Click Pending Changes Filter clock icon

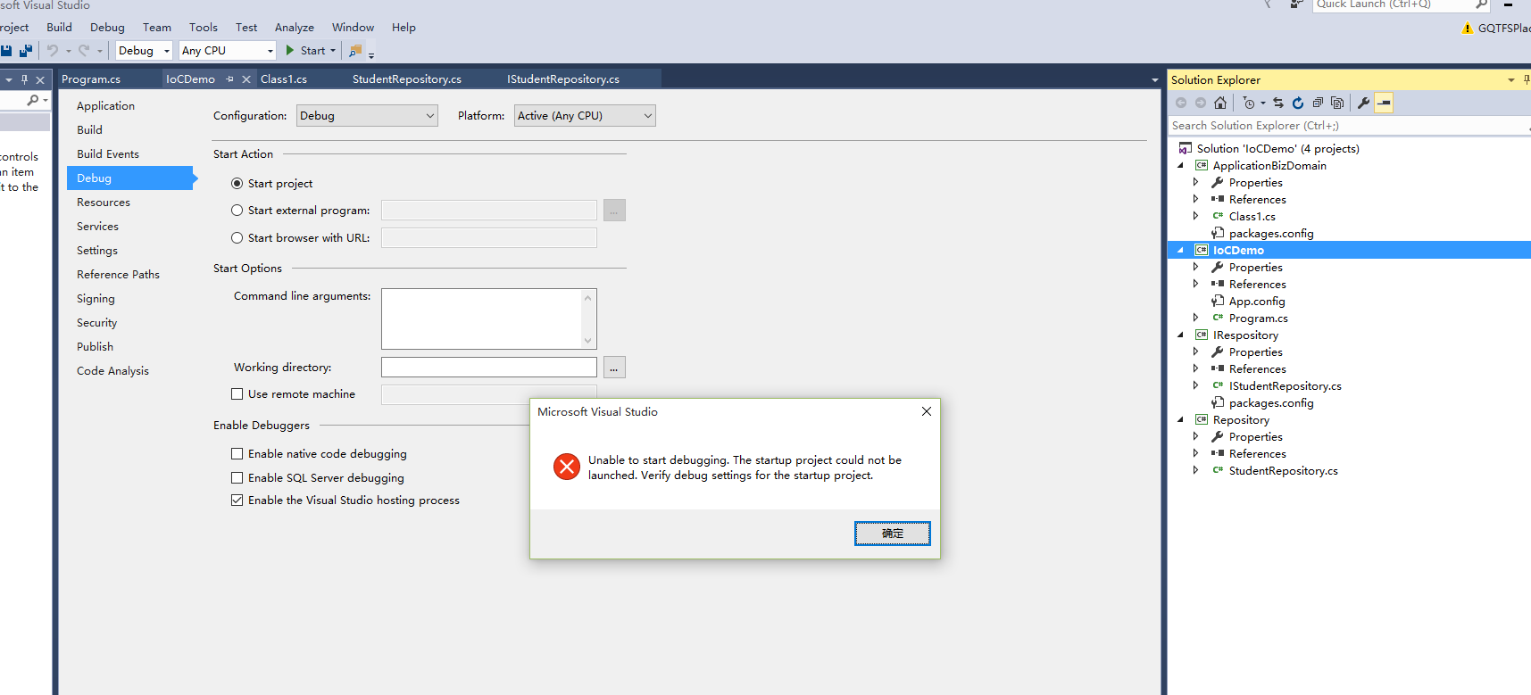pyautogui.click(x=1249, y=103)
